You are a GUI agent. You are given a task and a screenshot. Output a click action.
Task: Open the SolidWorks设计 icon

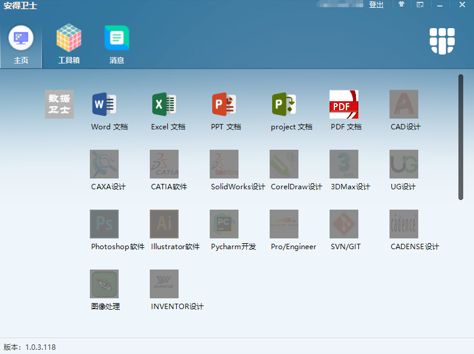(x=224, y=164)
